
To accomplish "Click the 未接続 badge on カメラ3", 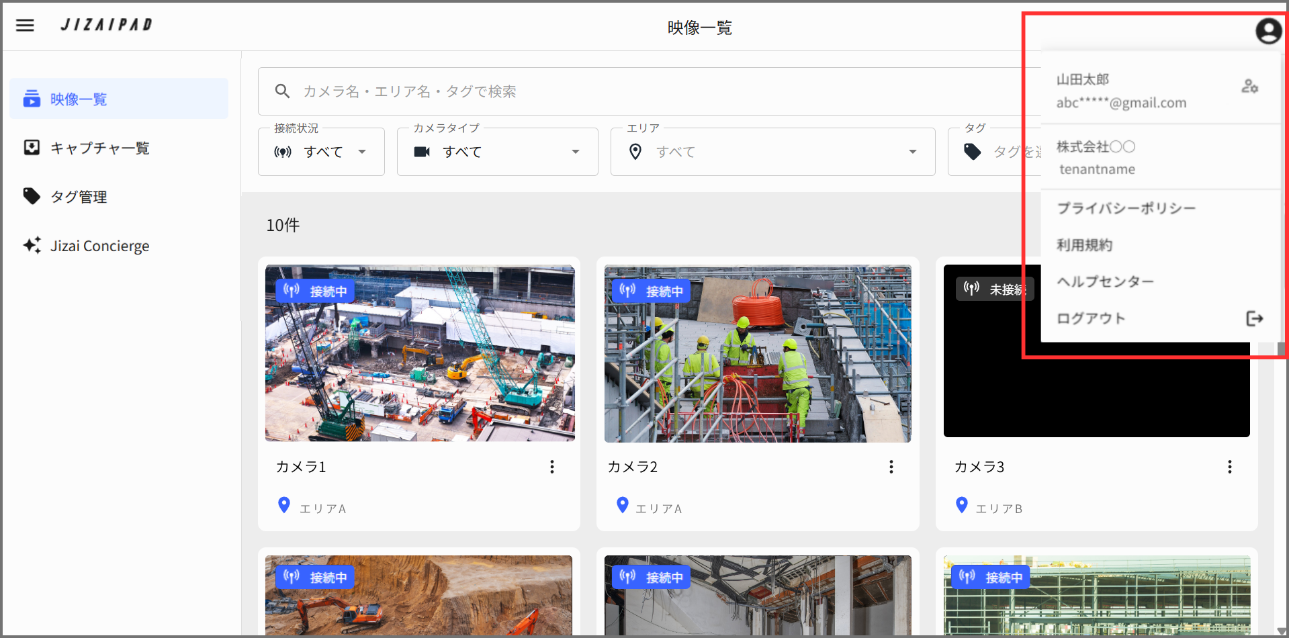I will click(995, 289).
